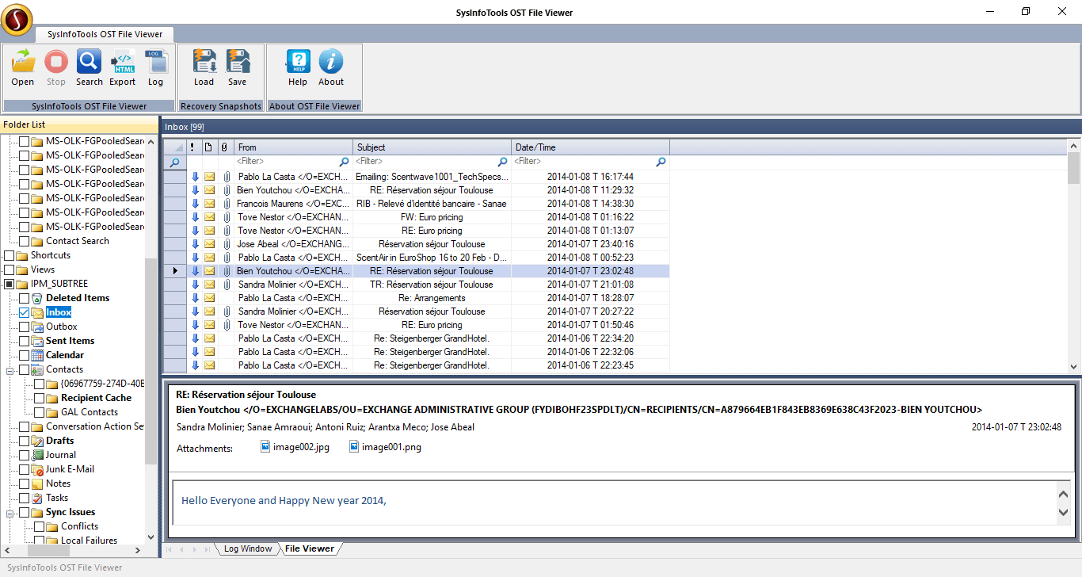Click the Subject filter input field
This screenshot has width=1082, height=577.
pyautogui.click(x=425, y=162)
